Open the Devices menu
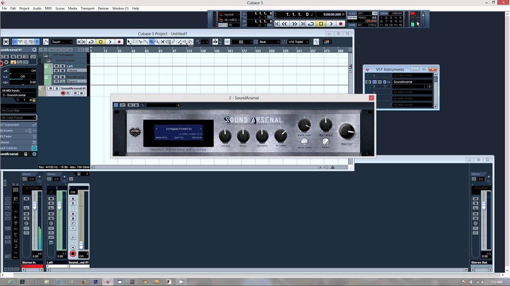Screen dimensions: 510x286 pyautogui.click(x=103, y=8)
